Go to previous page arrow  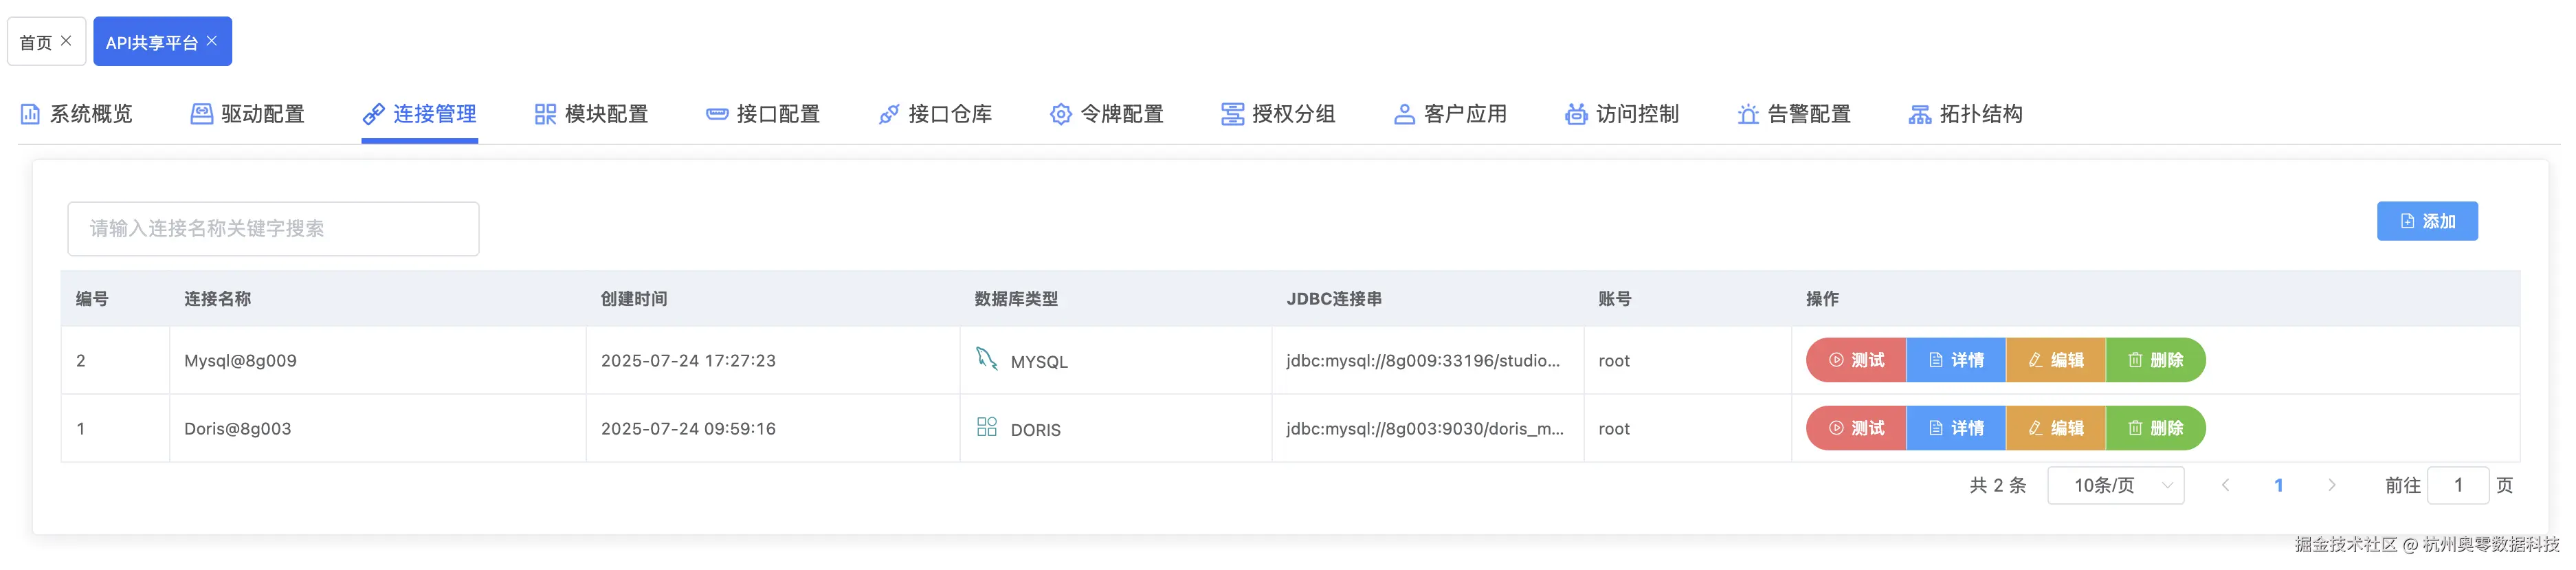coord(2225,485)
